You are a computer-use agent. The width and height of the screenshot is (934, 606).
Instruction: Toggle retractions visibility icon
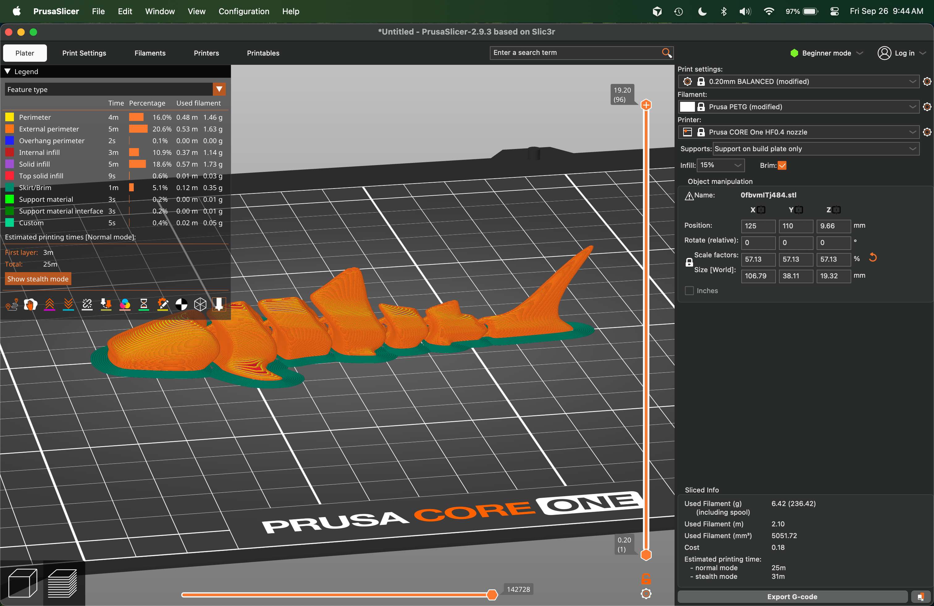tap(49, 304)
